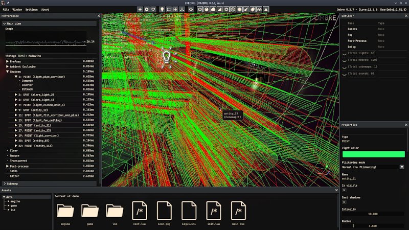Click the Intensity value field

point(373,214)
